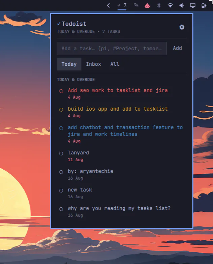Viewport: 213px width, 264px height.
Task: Click '16 Aug' date under new task
Action: pos(75,197)
